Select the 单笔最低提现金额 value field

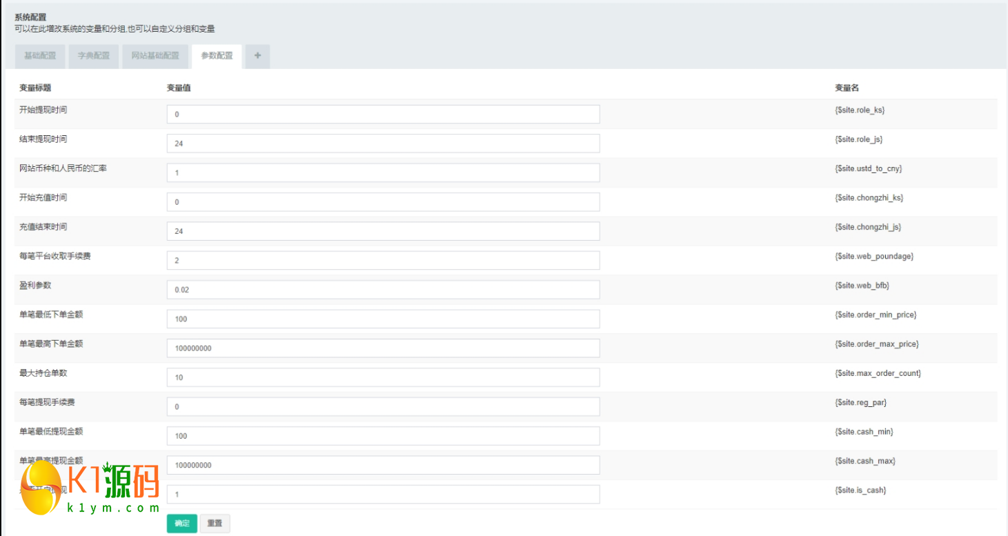[383, 436]
